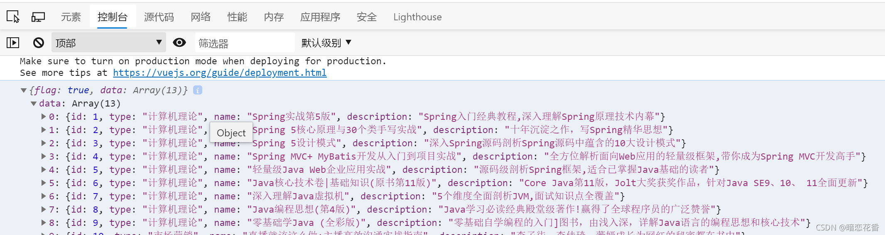Show the console sidebar panel icon

point(13,43)
